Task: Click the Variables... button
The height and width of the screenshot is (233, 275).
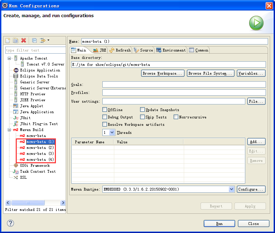Action: pos(251,73)
